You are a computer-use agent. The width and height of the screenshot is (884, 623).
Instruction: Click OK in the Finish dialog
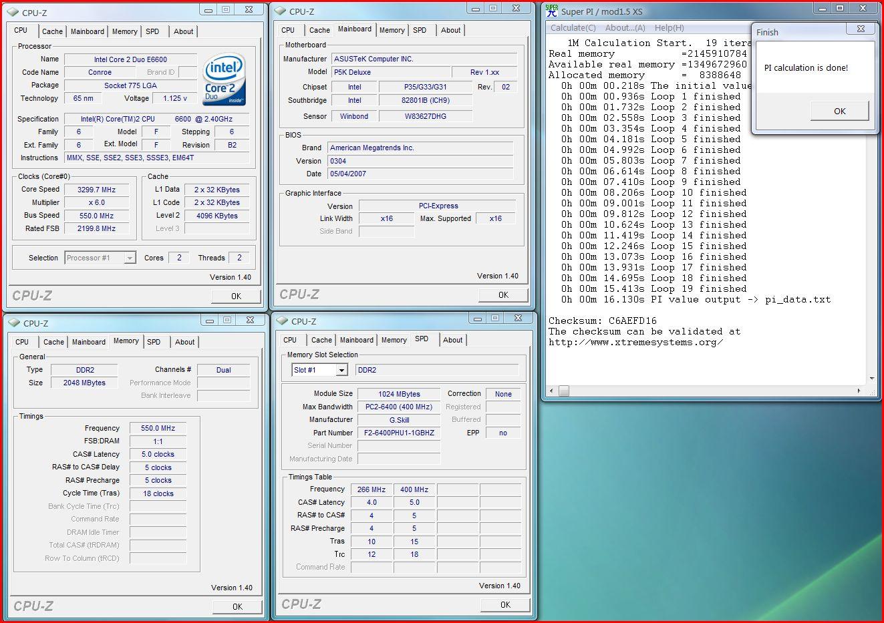click(x=840, y=112)
